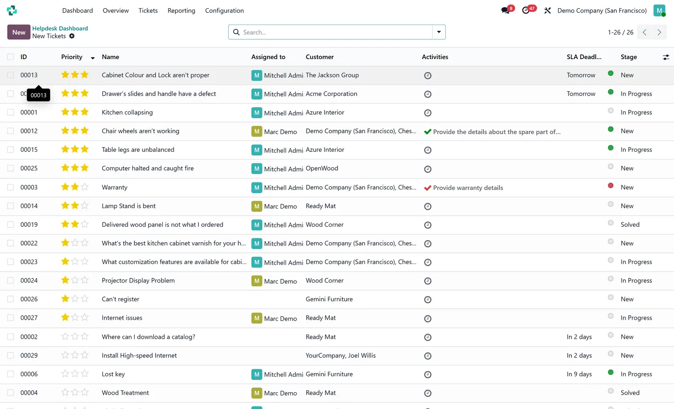This screenshot has height=409, width=674.
Task: Focus the Search input field
Action: pyautogui.click(x=336, y=32)
